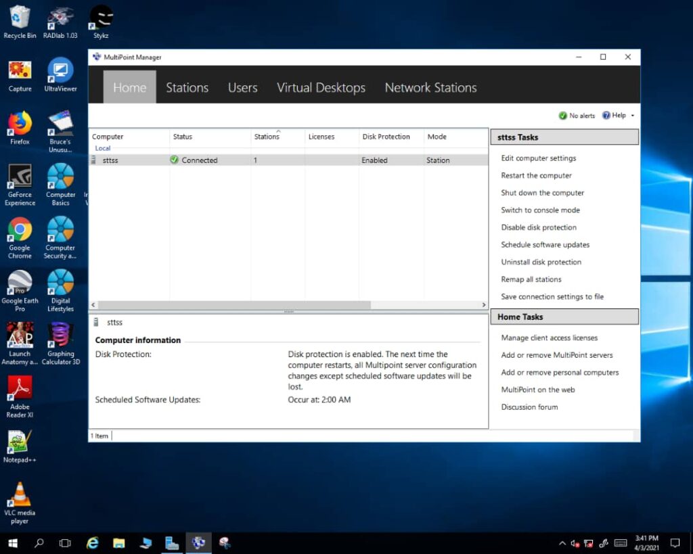Click Disable disk protection
The width and height of the screenshot is (693, 554).
pos(539,227)
